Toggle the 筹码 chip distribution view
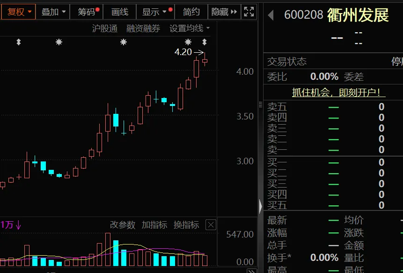Image resolution: width=403 pixels, height=273 pixels. pos(86,12)
